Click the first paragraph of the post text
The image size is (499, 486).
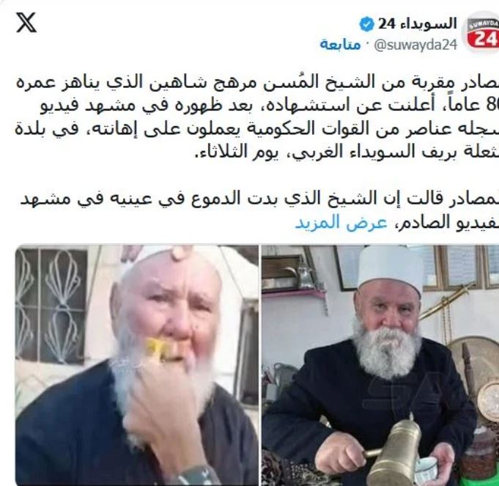click(257, 117)
